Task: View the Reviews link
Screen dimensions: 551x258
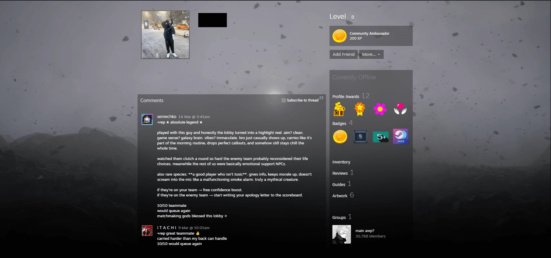Action: (x=340, y=173)
